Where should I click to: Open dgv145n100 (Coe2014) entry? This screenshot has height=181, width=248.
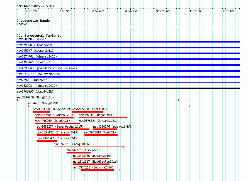[33, 62]
